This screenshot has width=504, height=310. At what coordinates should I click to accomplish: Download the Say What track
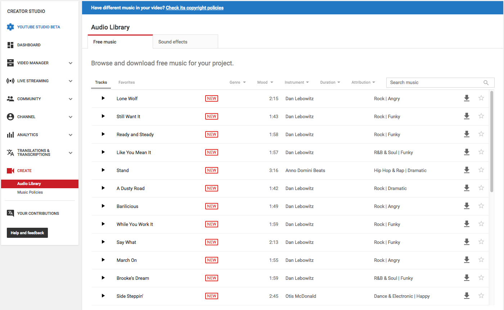(467, 242)
